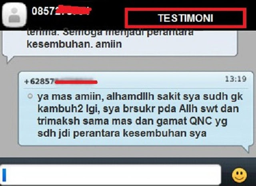Screen dimensions: 256x186
Task: Click the red line covering sender number
Action: 76,82
